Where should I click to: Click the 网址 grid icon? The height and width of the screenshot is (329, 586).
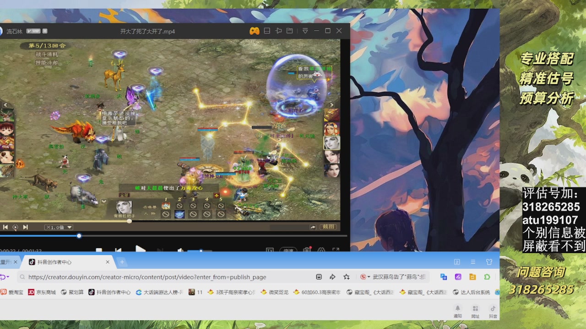(x=475, y=311)
